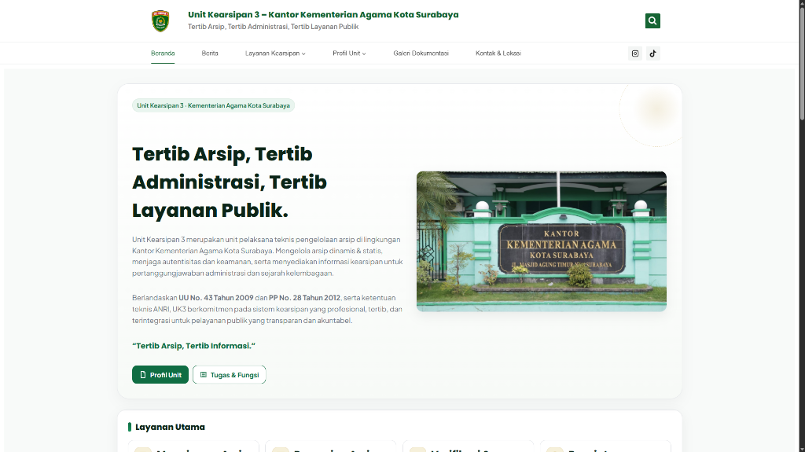Open the Berita menu item

click(x=209, y=53)
